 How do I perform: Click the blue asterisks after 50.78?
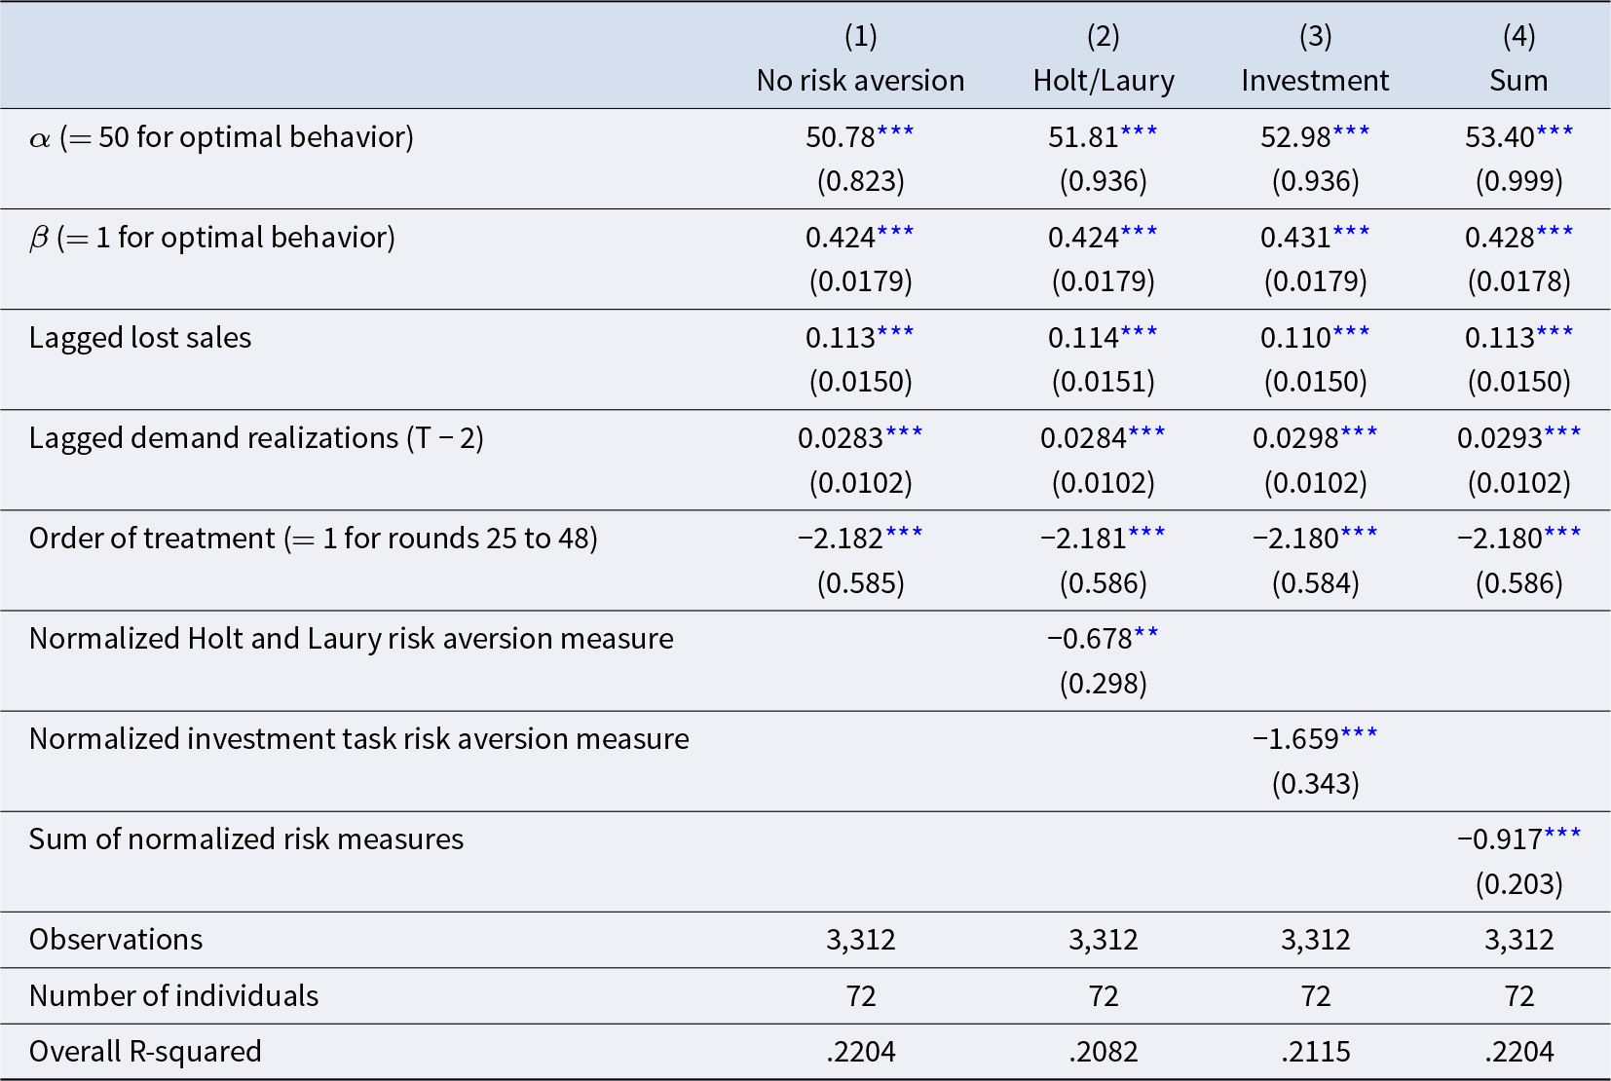pos(896,131)
